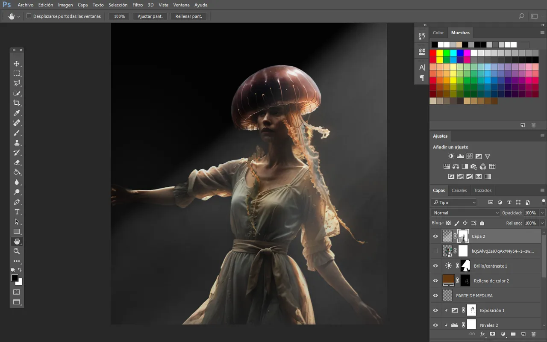
Task: Select the Brush tool
Action: click(x=17, y=133)
